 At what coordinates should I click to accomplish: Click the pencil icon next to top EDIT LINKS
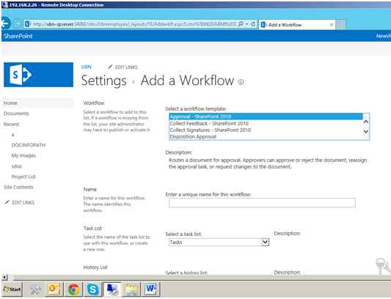(110, 67)
